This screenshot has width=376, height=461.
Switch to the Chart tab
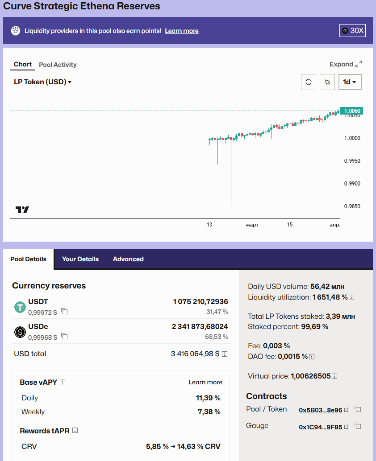pos(23,64)
